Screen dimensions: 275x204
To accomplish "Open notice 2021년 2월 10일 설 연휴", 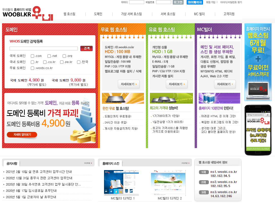I will (x=39, y=172).
